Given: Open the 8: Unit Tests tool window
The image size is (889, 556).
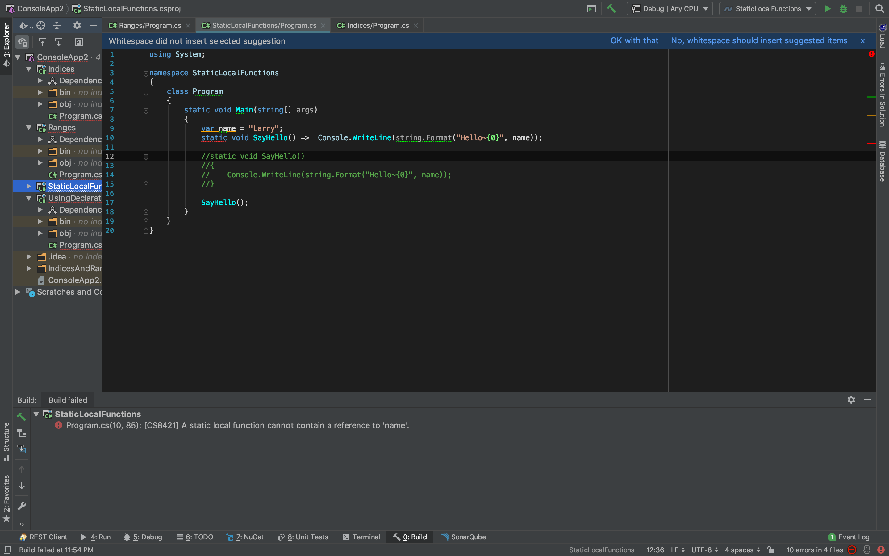Looking at the screenshot, I should pyautogui.click(x=303, y=537).
